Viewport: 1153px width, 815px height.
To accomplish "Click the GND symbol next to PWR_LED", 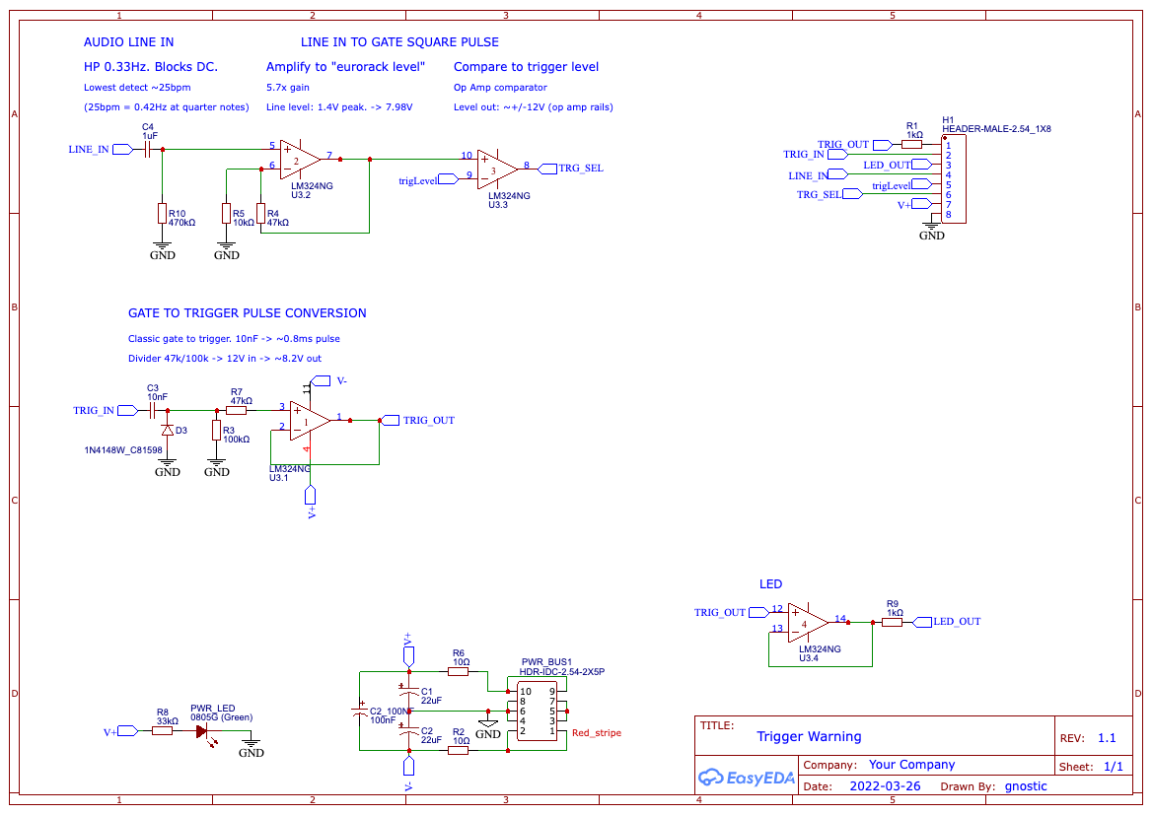I will (252, 745).
